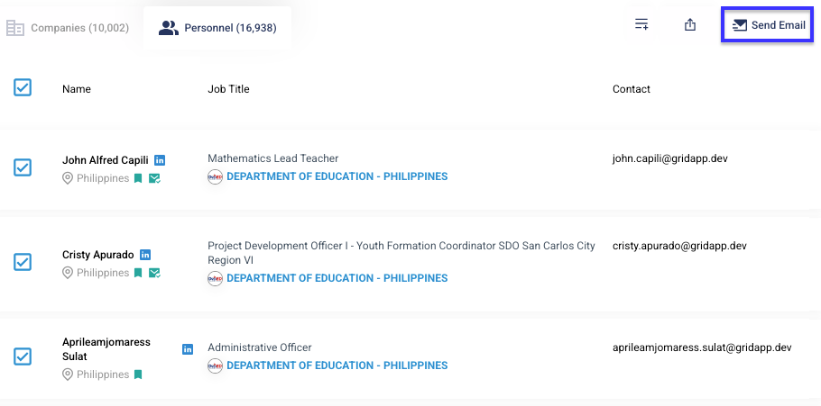Click verified email icon under Cristy Apurado

(154, 273)
